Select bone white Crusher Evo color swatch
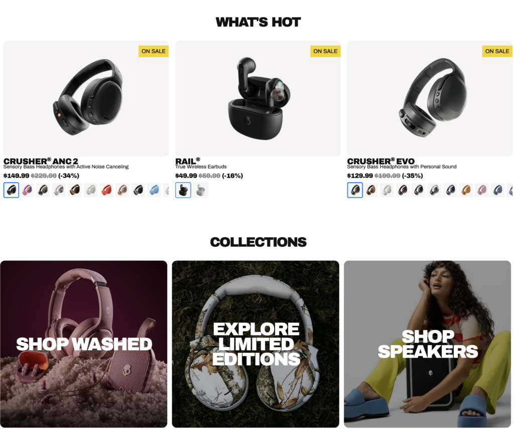Screen dimensions: 514x429 pyautogui.click(x=387, y=190)
